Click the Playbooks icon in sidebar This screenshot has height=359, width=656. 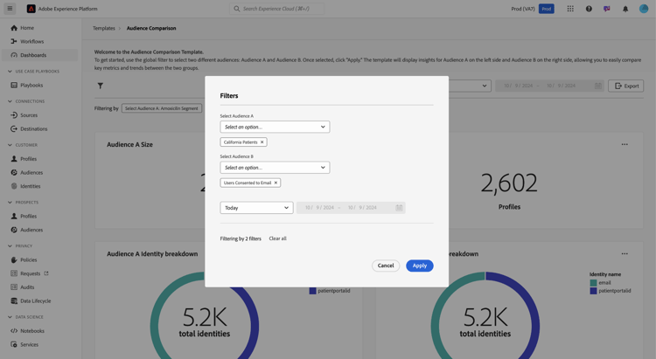14,86
